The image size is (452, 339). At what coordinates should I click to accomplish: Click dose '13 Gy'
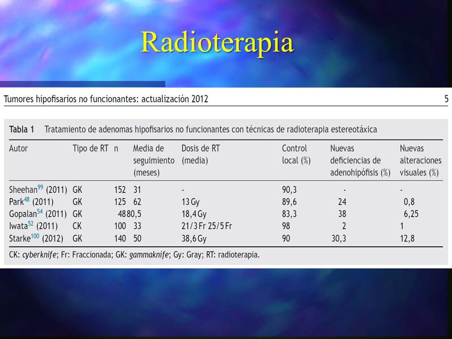coord(191,202)
